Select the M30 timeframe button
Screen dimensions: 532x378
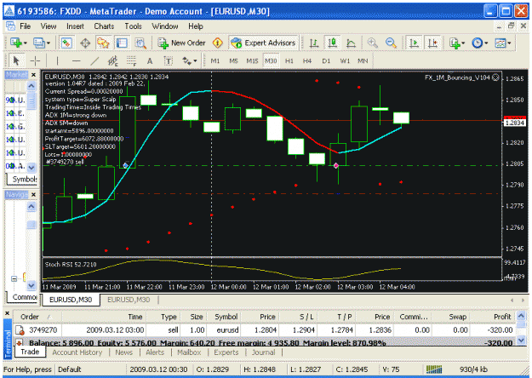271,61
